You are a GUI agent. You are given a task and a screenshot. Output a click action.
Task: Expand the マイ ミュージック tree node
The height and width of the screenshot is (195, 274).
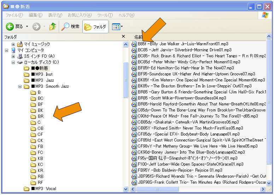coord(13,44)
